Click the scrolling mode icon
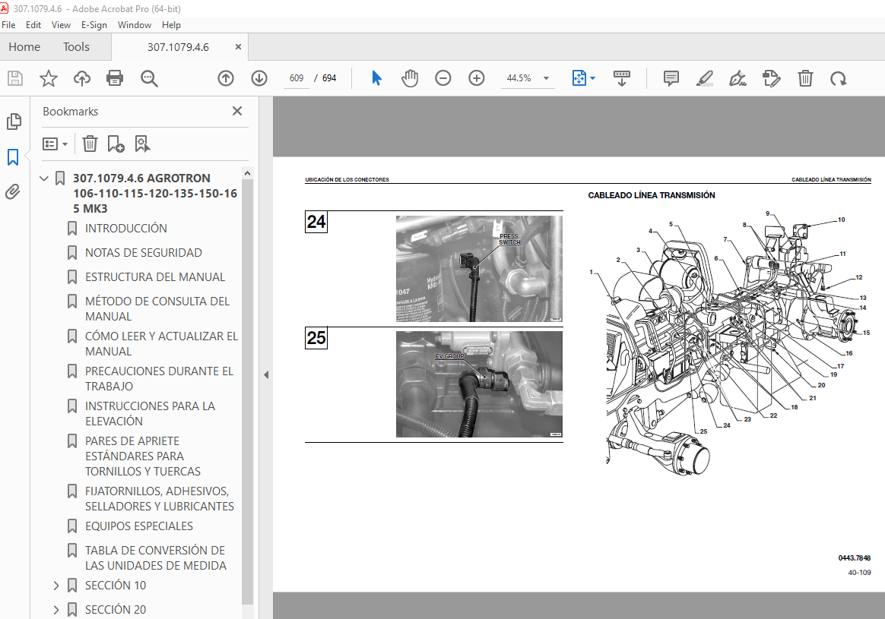This screenshot has height=619, width=885. coord(621,78)
